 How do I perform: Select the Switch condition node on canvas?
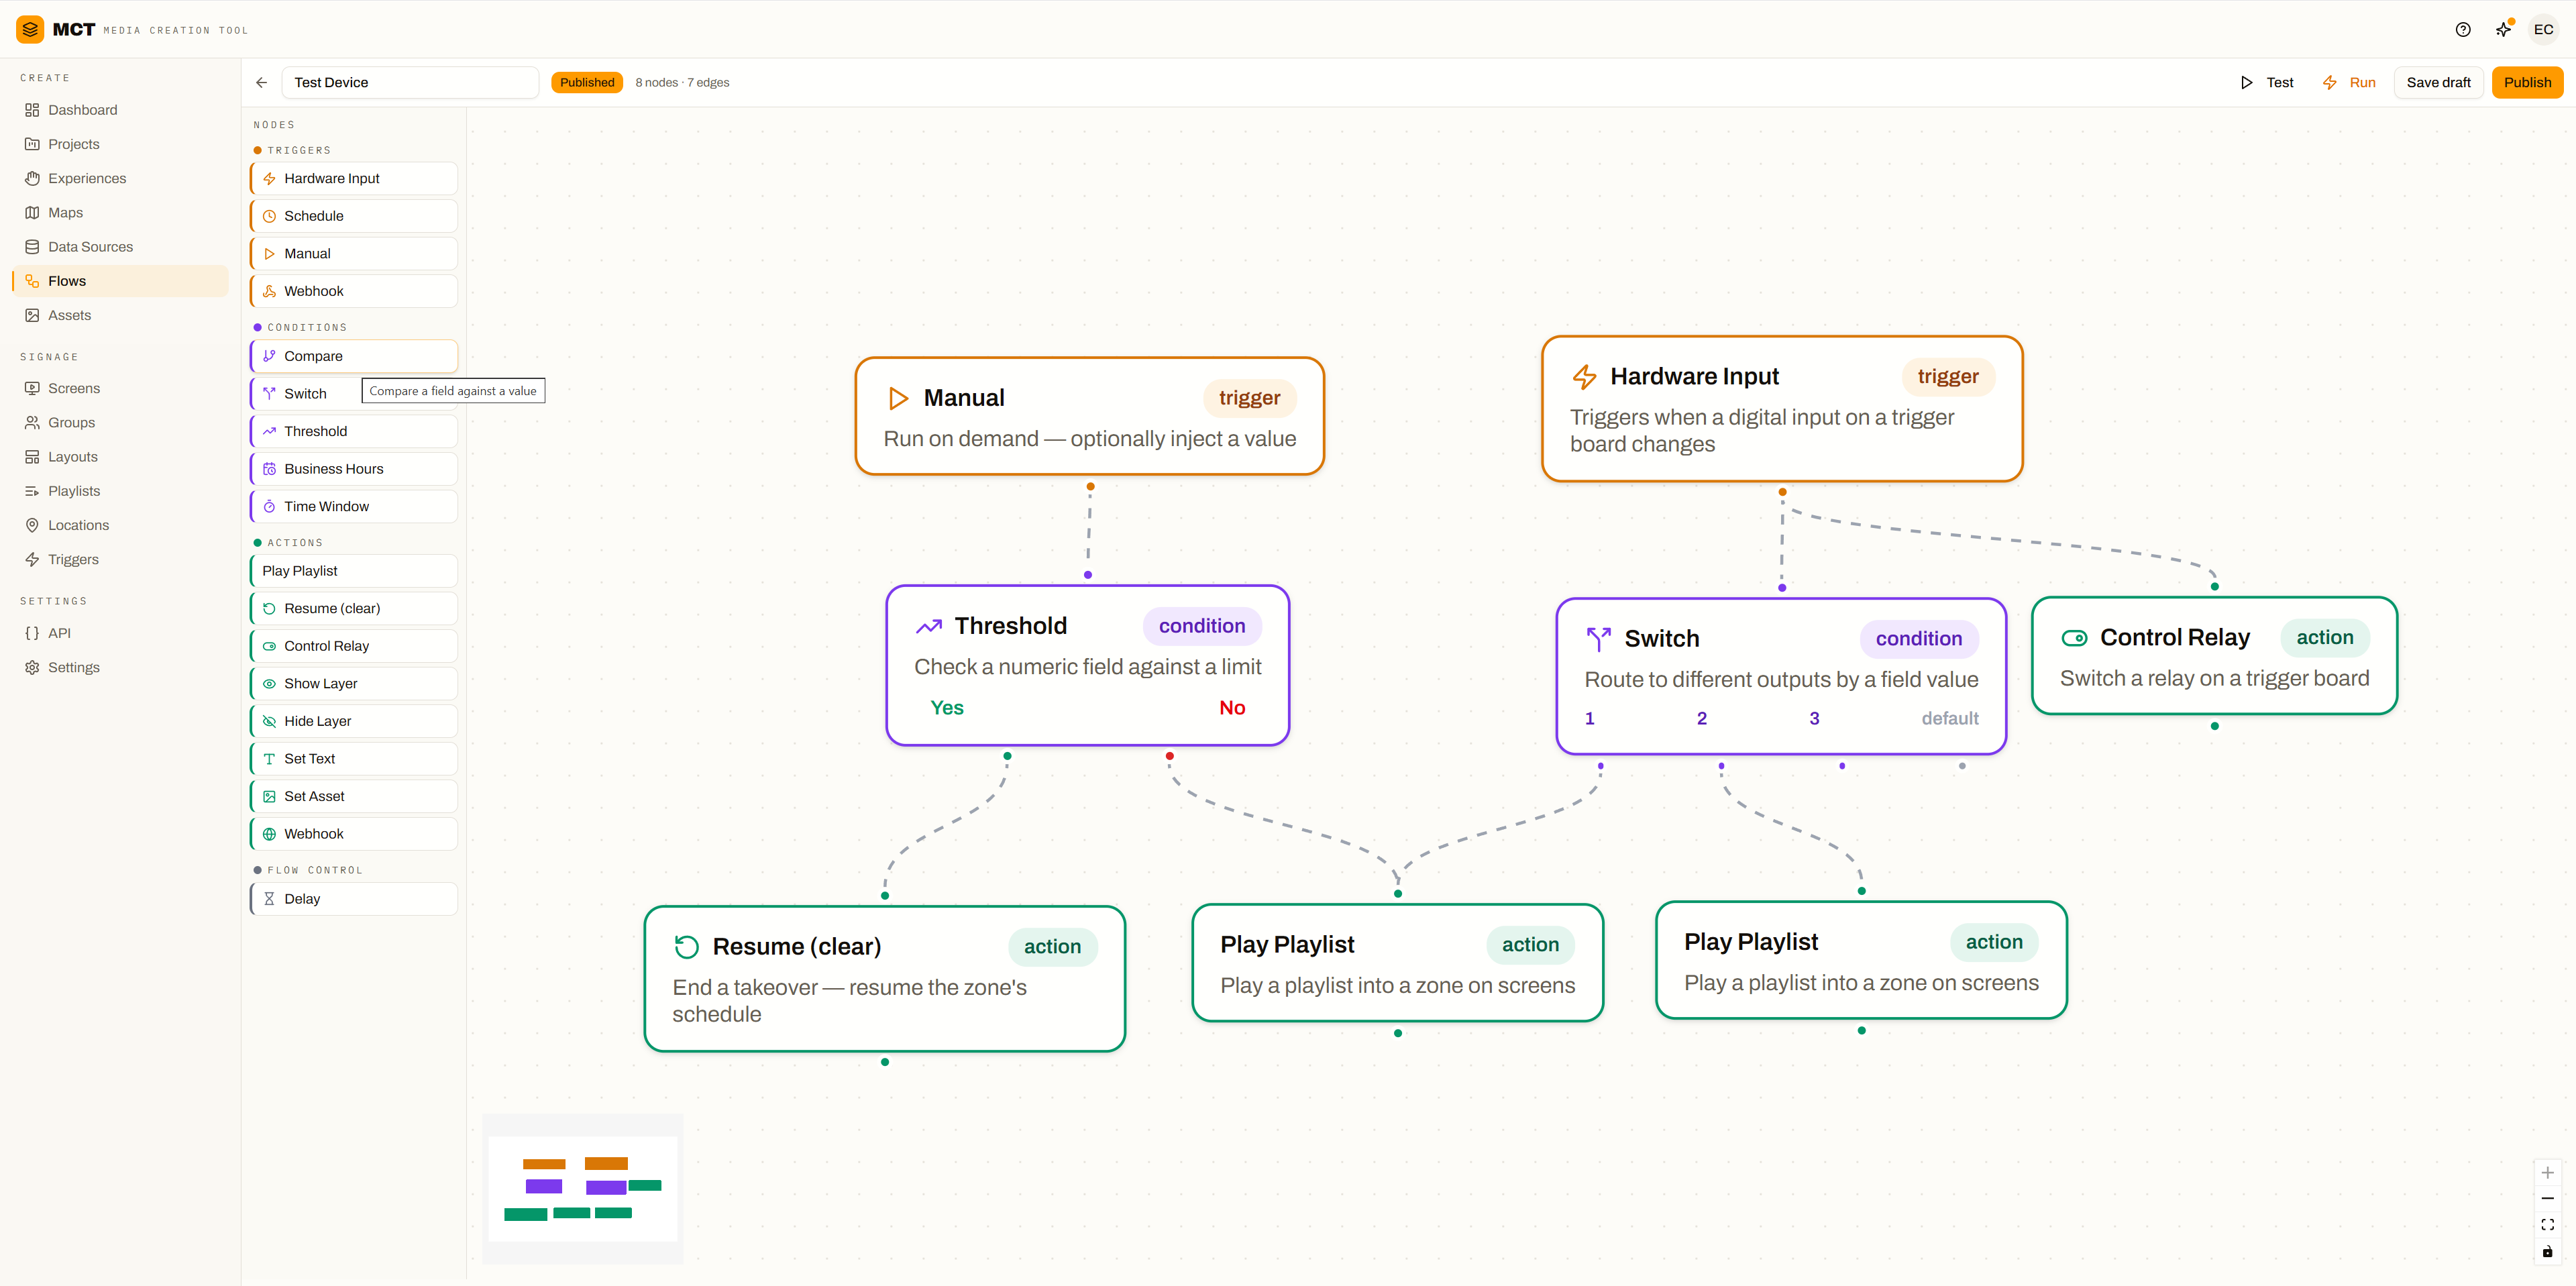click(1781, 677)
